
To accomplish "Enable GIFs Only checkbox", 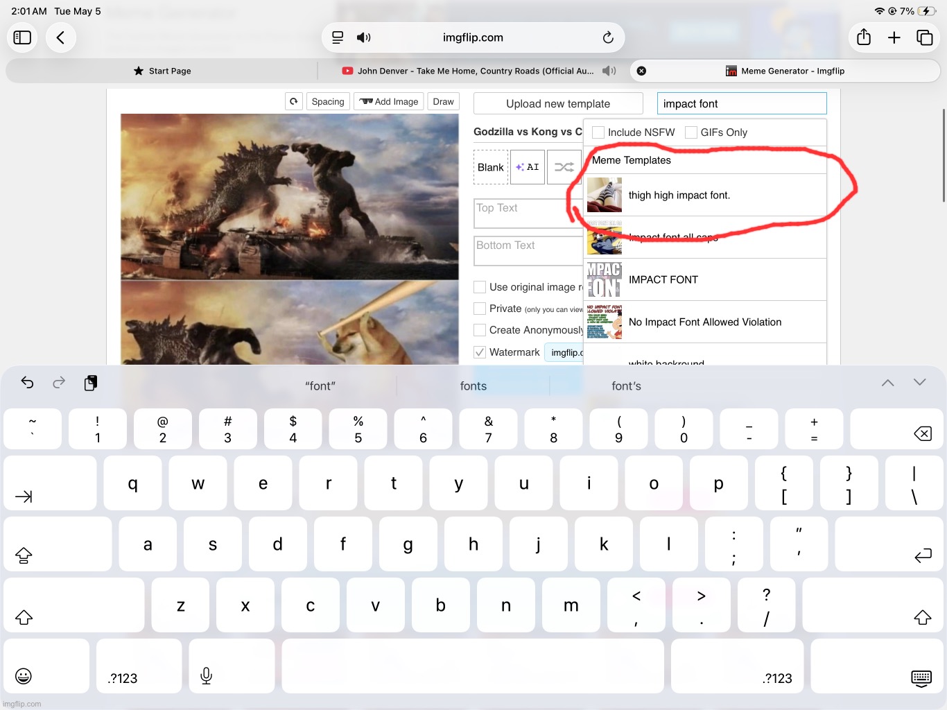I will click(x=691, y=132).
